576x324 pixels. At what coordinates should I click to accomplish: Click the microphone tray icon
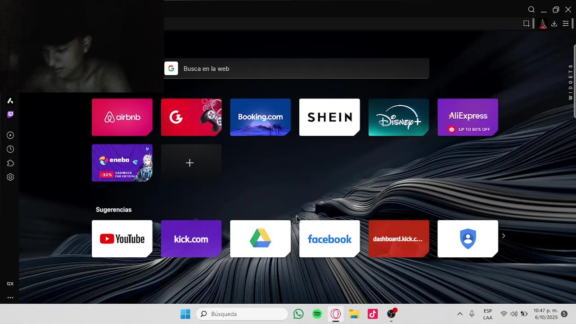(x=472, y=314)
